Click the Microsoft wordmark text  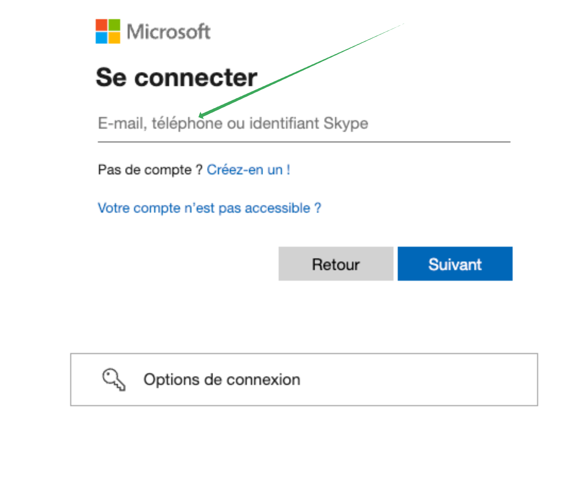(168, 32)
